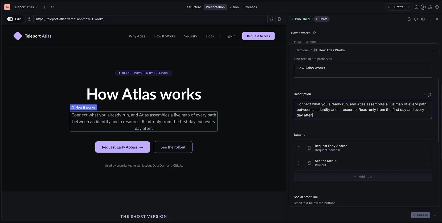Open options menu for Request Early Access item
Viewport: 442px width, 223px height.
coord(427,148)
